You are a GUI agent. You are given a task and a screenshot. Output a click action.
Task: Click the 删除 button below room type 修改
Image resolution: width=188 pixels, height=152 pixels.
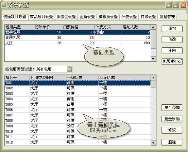click(x=172, y=50)
